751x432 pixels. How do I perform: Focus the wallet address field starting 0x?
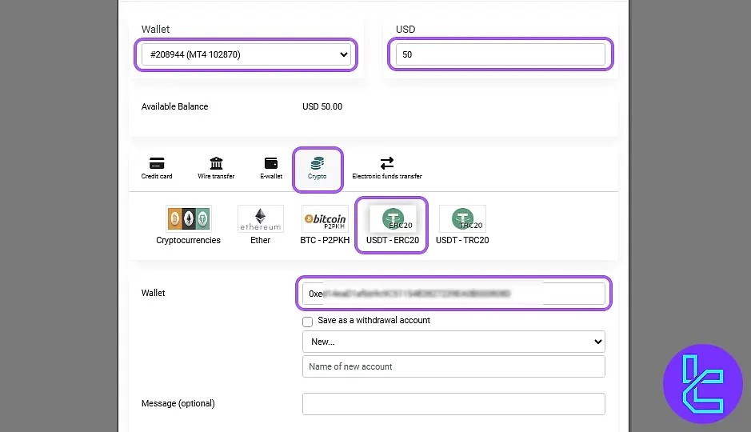click(453, 294)
